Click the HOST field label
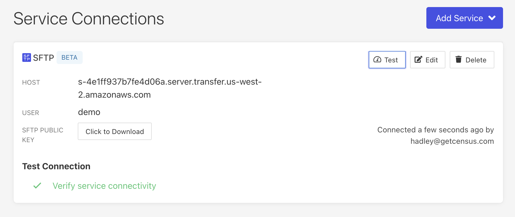Screen dimensions: 515x217 point(31,82)
